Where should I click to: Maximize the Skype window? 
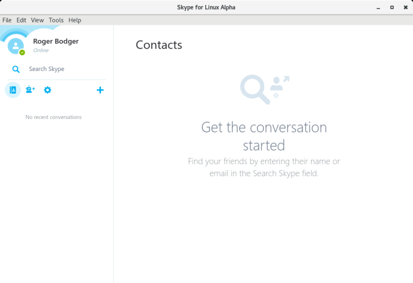coord(392,7)
